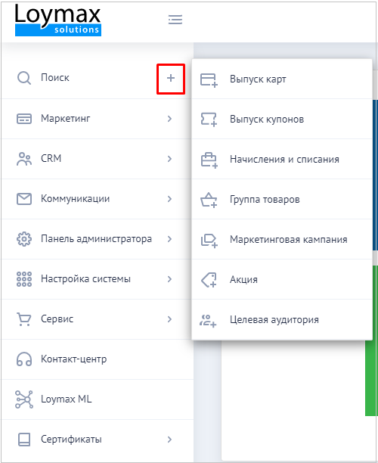Viewport: 378px width, 463px height.
Task: Select Маркетинговая кампания from quick-create list
Action: click(x=282, y=240)
